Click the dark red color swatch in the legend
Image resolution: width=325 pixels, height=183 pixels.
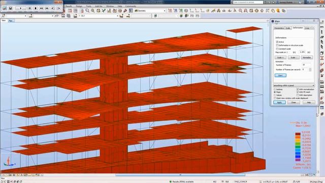298,134
